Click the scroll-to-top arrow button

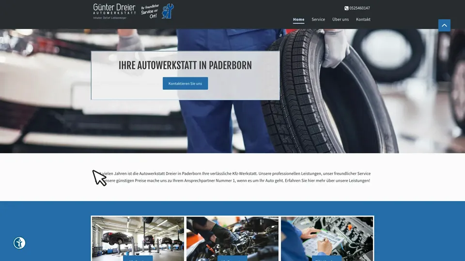point(444,26)
